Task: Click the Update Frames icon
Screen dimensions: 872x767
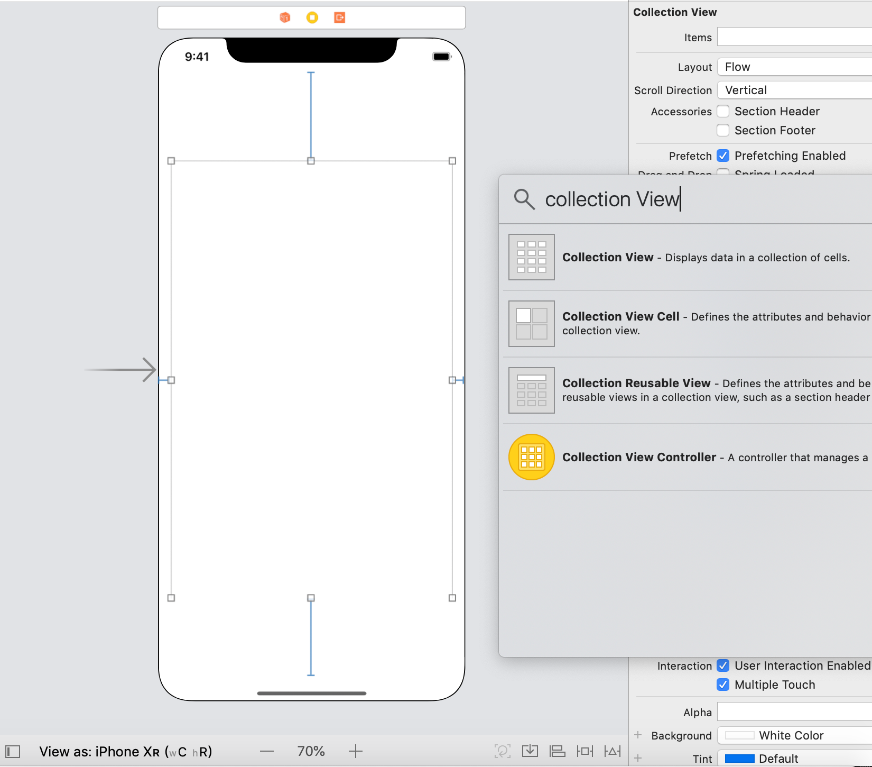Action: coord(503,751)
